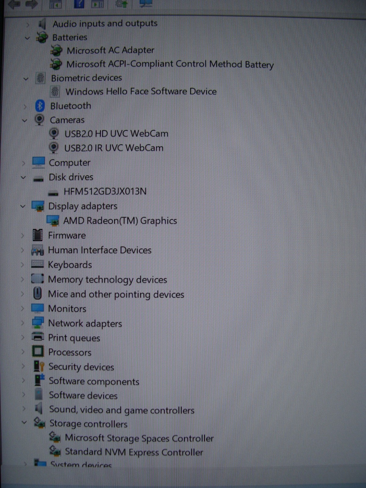Click the Computer monitor icon

(x=38, y=163)
